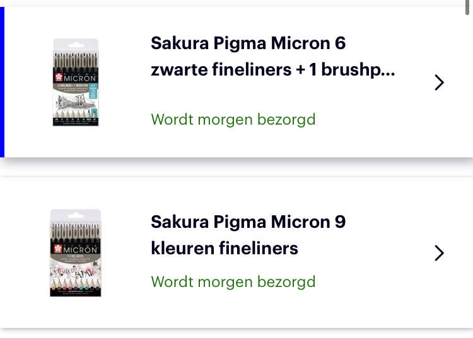
Task: Click the Sakura logo on the second package image
Action: 57,249
